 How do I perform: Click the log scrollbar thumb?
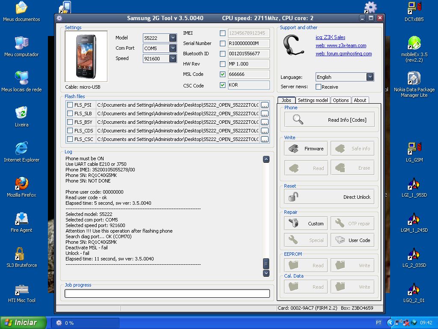266,263
